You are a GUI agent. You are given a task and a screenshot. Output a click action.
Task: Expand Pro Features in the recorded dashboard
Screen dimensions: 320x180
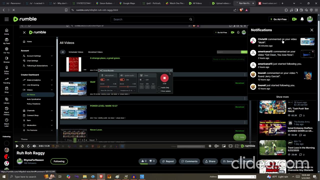click(x=52, y=130)
